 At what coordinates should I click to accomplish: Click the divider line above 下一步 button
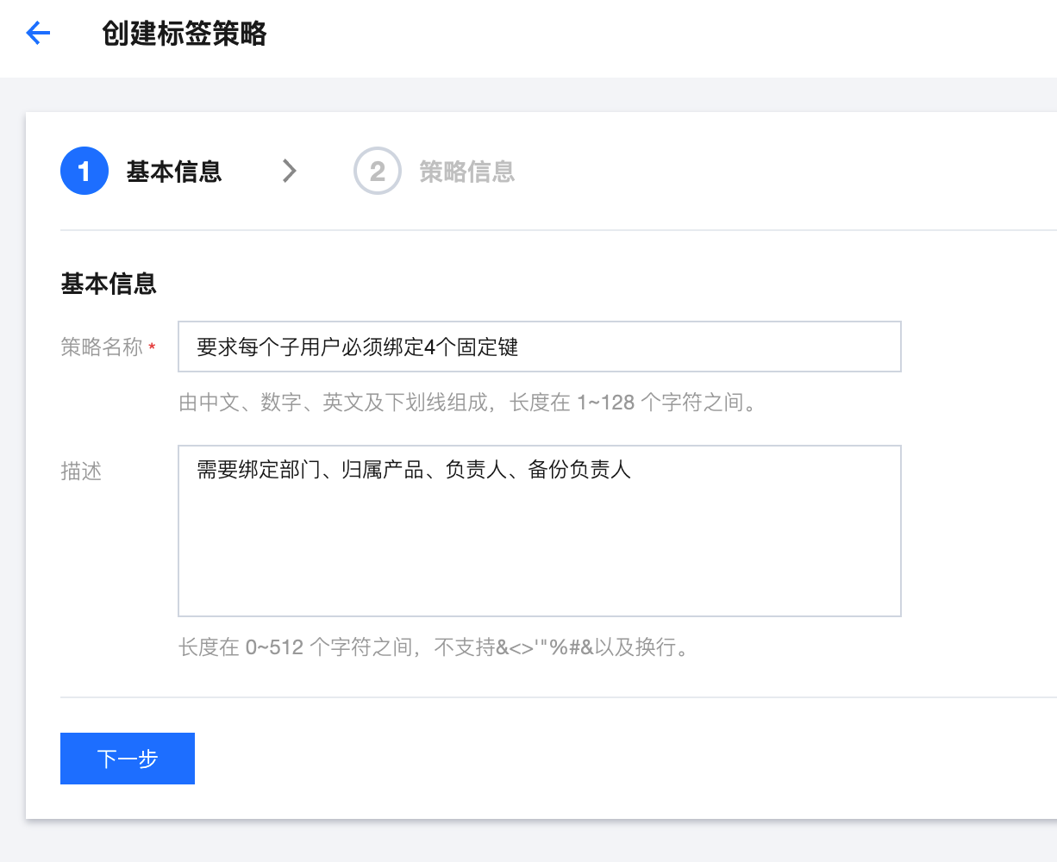552,697
